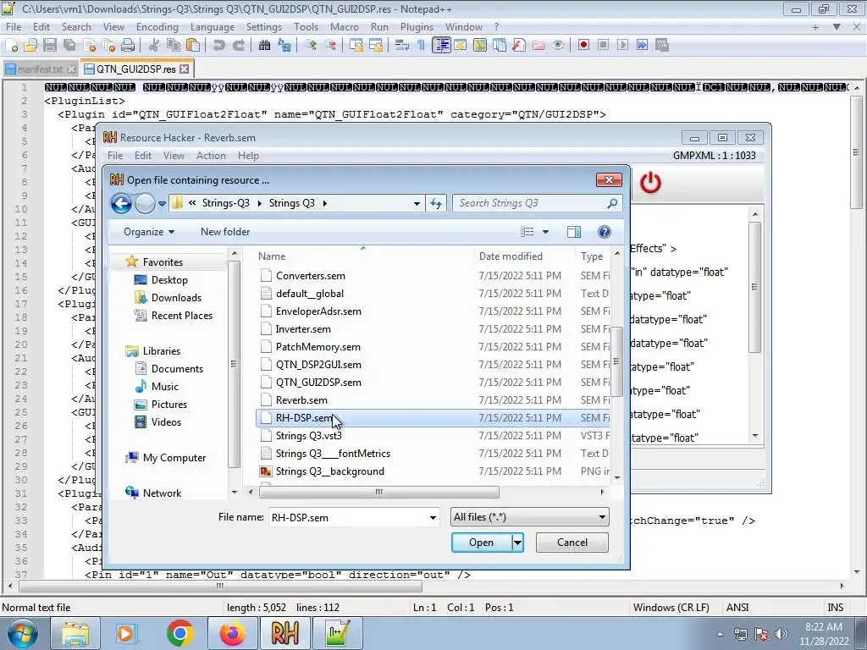Click Cut scissors icon in Notepad++ toolbar

154,46
